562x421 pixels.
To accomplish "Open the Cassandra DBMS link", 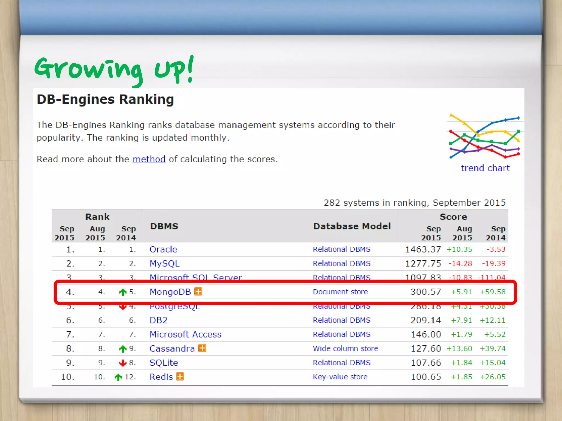I will [x=172, y=349].
